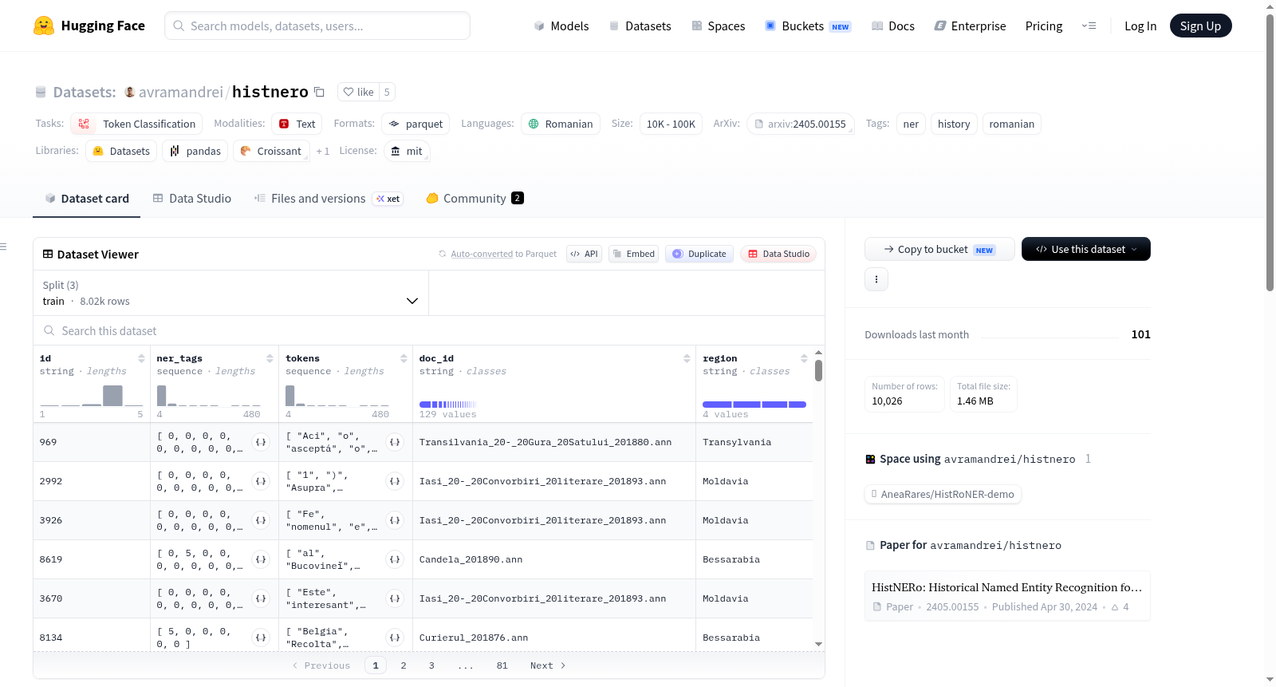Click the region classes distribution bar

pos(754,405)
